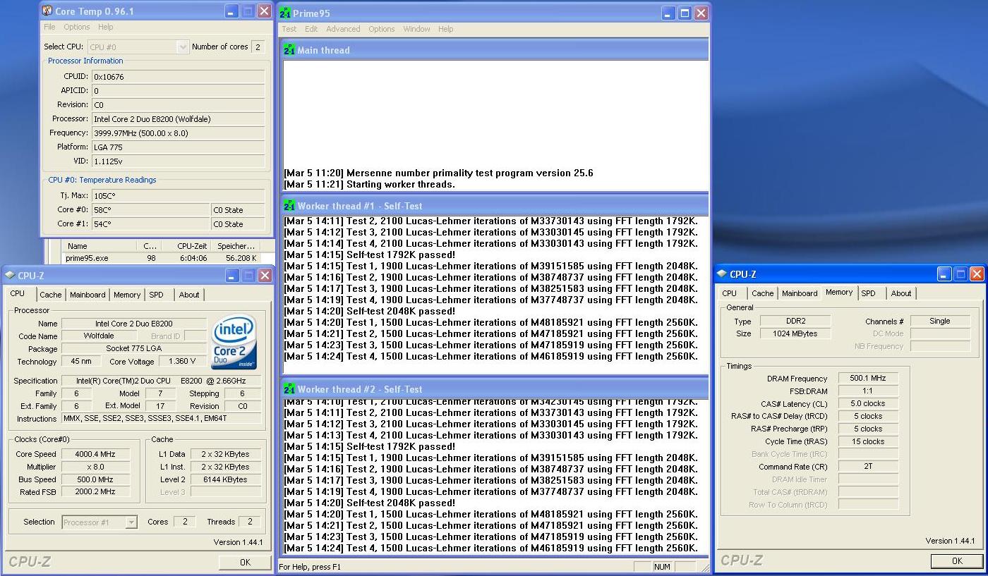Close the right CPU-Z Memory window
988x576 pixels.
pyautogui.click(x=977, y=274)
